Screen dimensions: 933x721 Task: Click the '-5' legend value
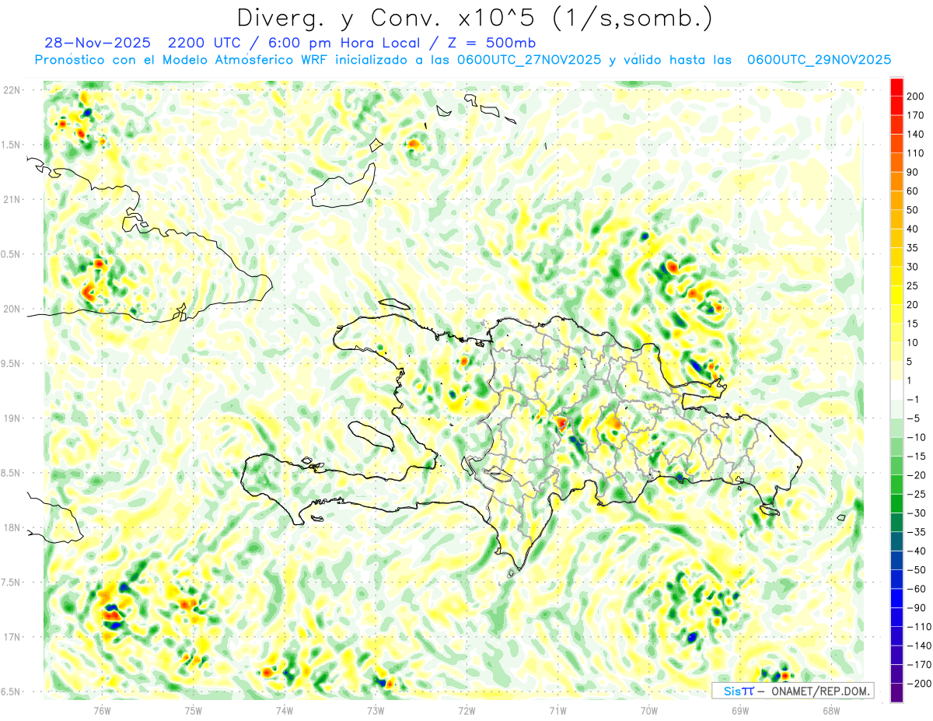click(915, 418)
